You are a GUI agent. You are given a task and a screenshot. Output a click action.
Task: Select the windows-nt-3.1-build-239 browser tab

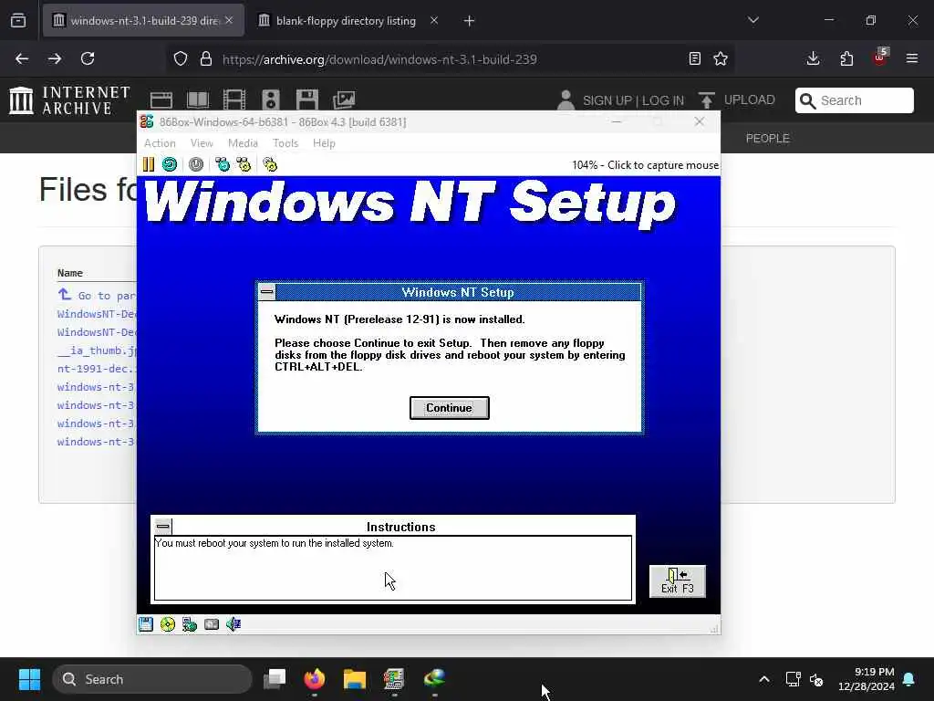pyautogui.click(x=143, y=21)
